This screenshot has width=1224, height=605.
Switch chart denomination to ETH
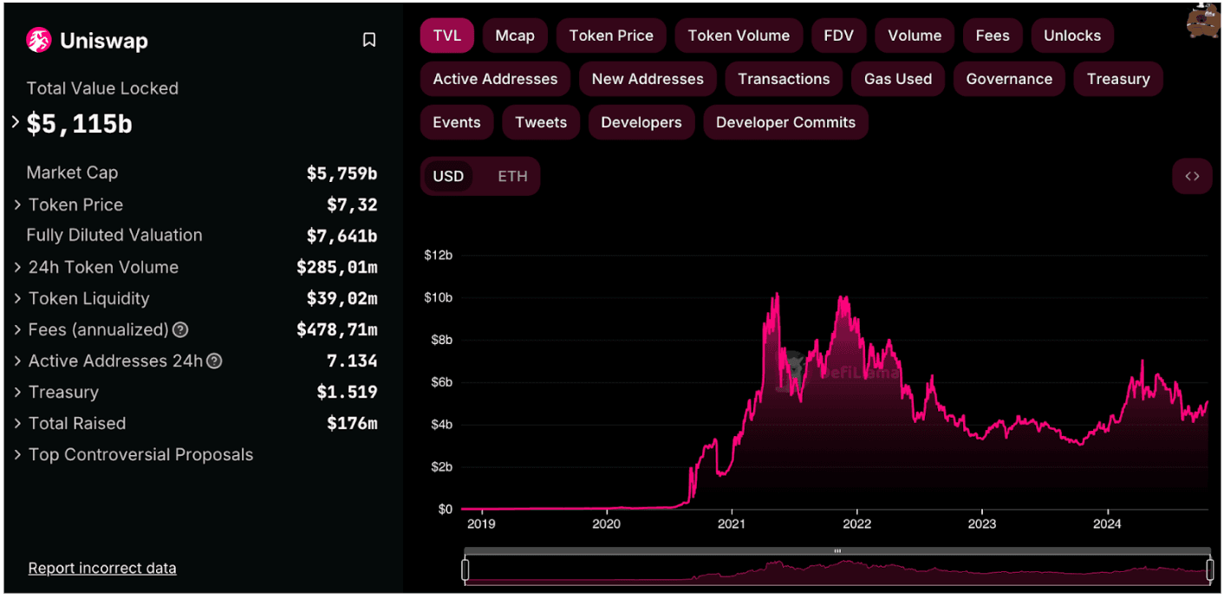512,176
